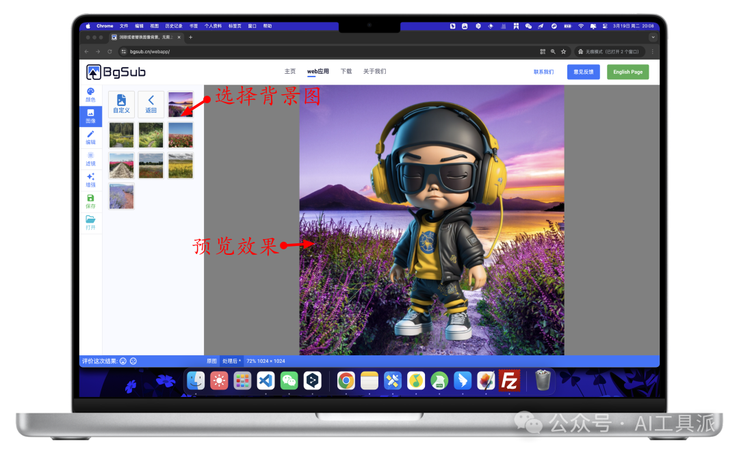Open Launchpad from the dock
The width and height of the screenshot is (739, 453).
coord(242,380)
